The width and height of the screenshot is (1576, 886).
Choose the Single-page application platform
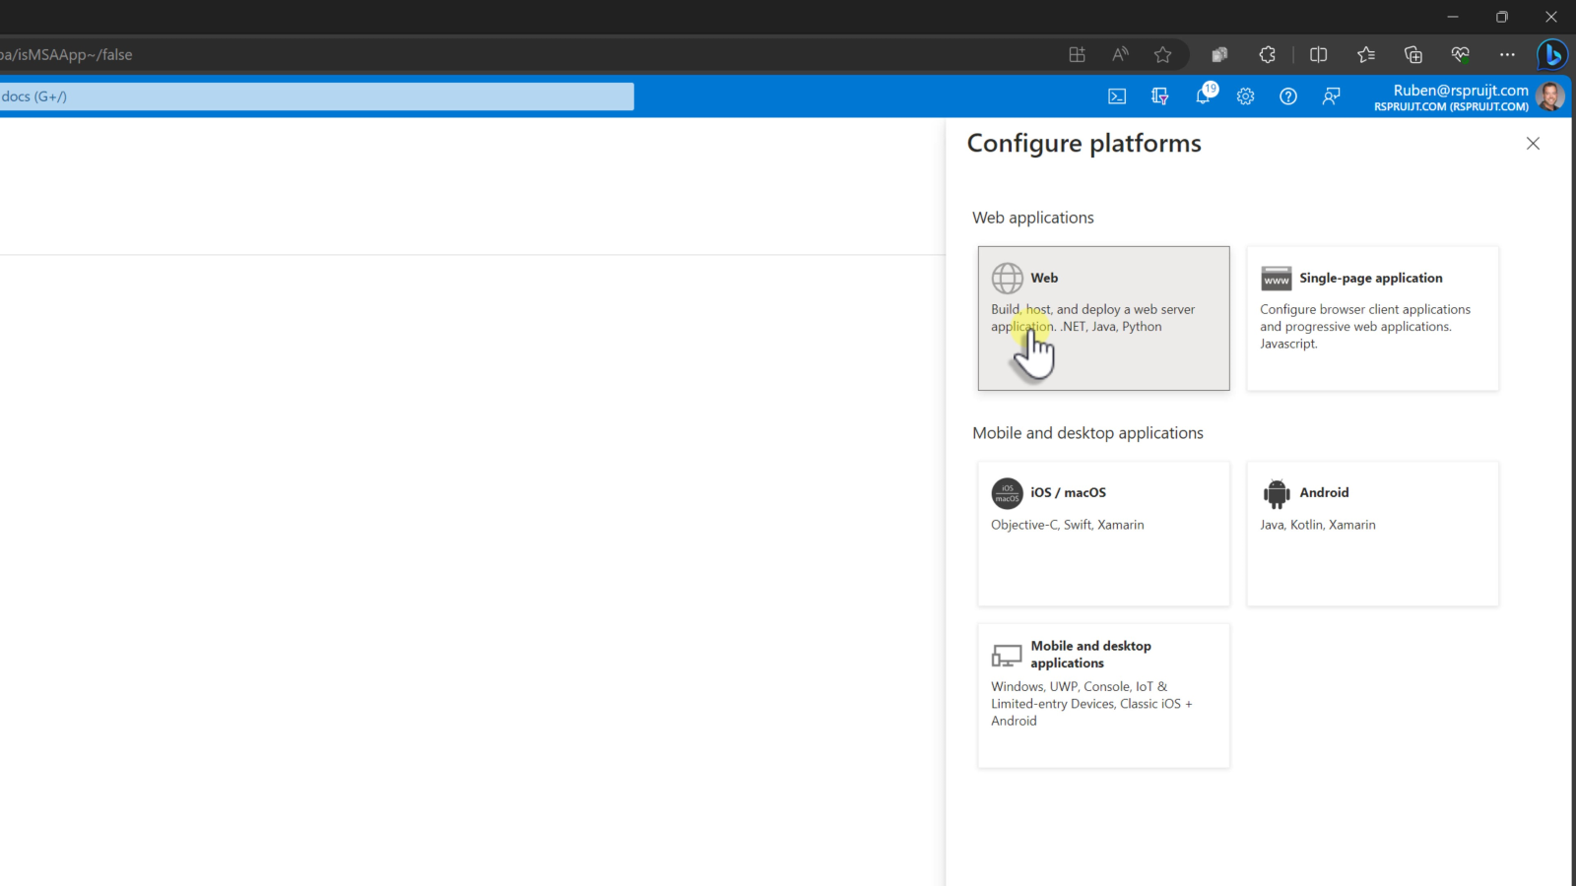pyautogui.click(x=1372, y=318)
